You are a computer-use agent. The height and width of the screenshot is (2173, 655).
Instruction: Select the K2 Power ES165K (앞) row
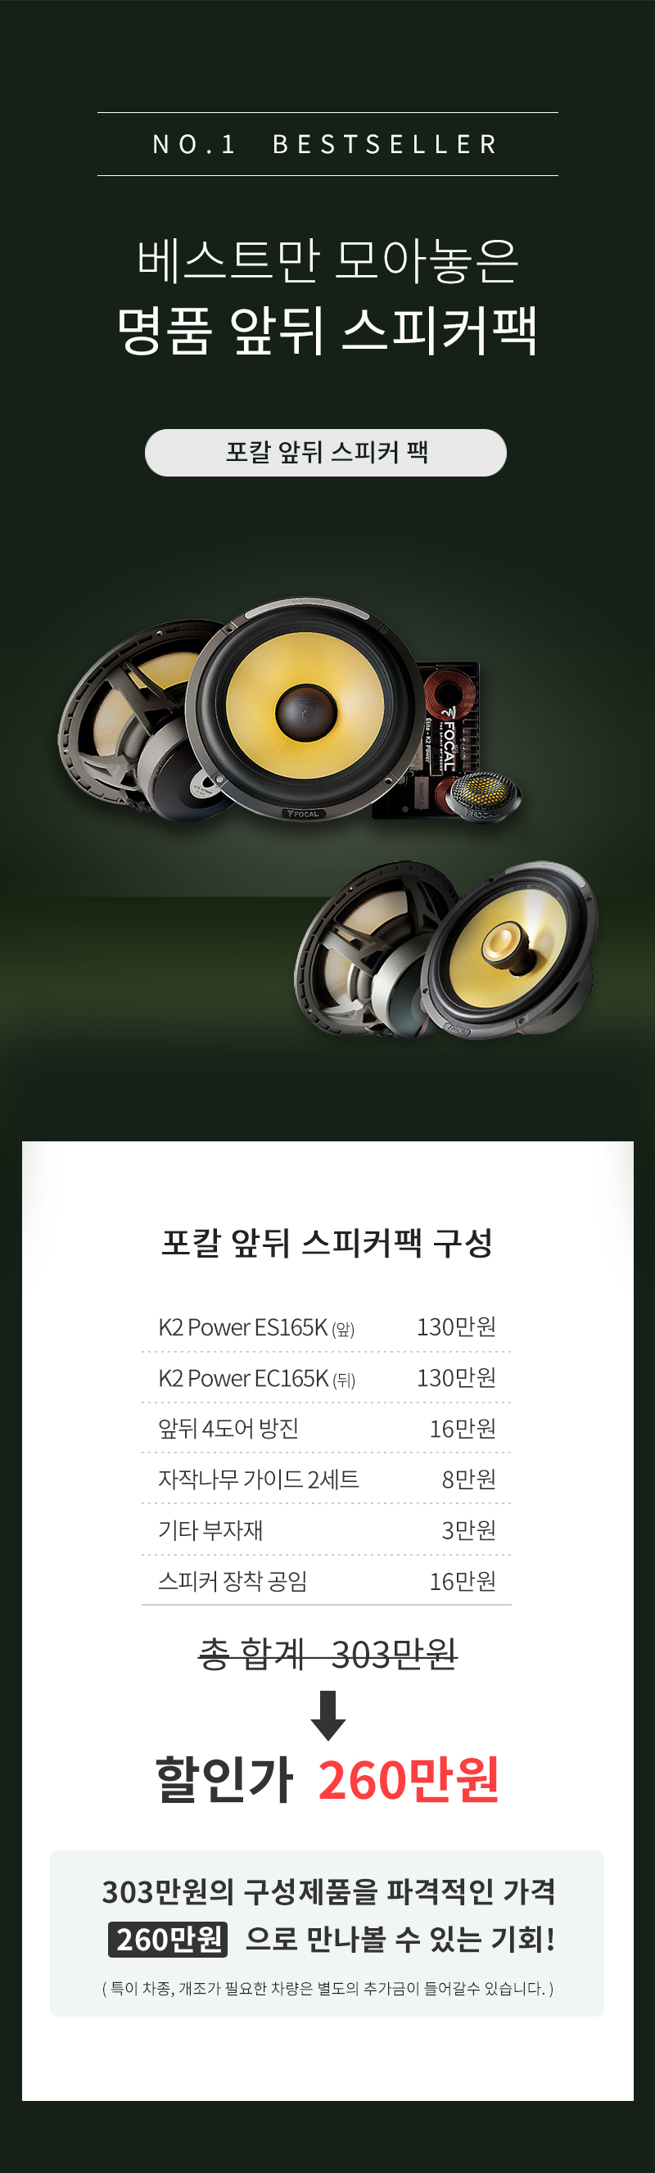[327, 1327]
